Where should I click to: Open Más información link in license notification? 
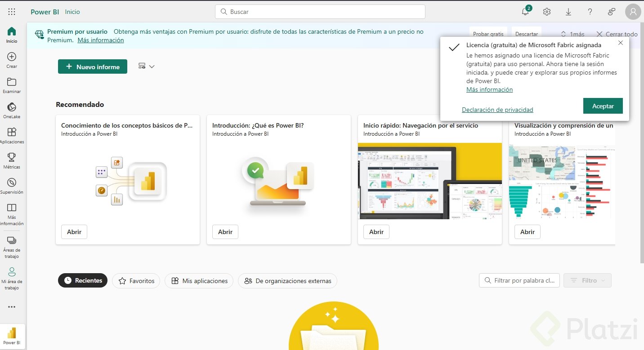click(x=489, y=89)
